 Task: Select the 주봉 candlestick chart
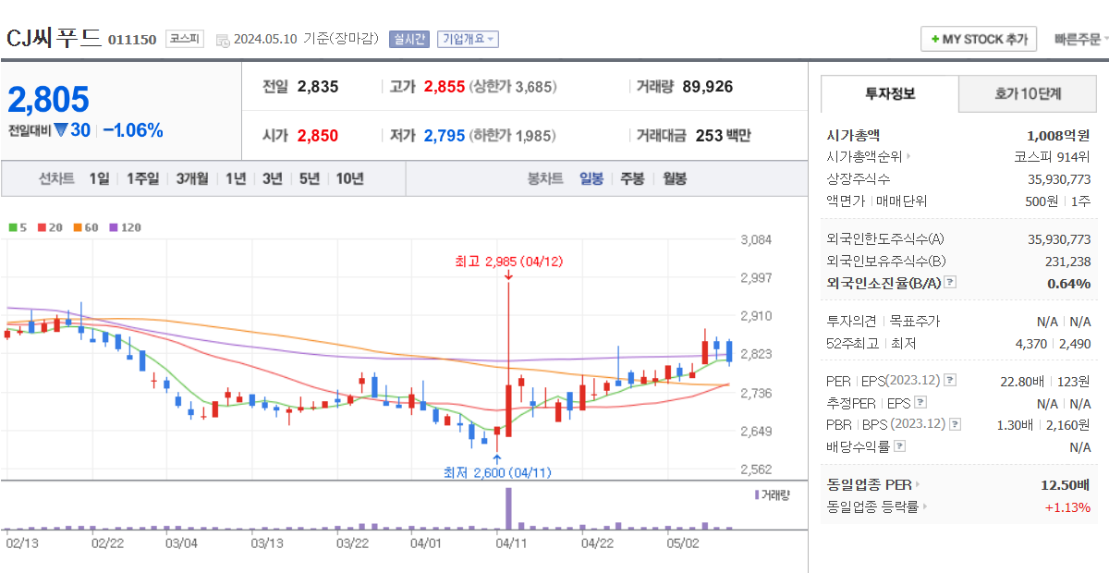pyautogui.click(x=632, y=179)
